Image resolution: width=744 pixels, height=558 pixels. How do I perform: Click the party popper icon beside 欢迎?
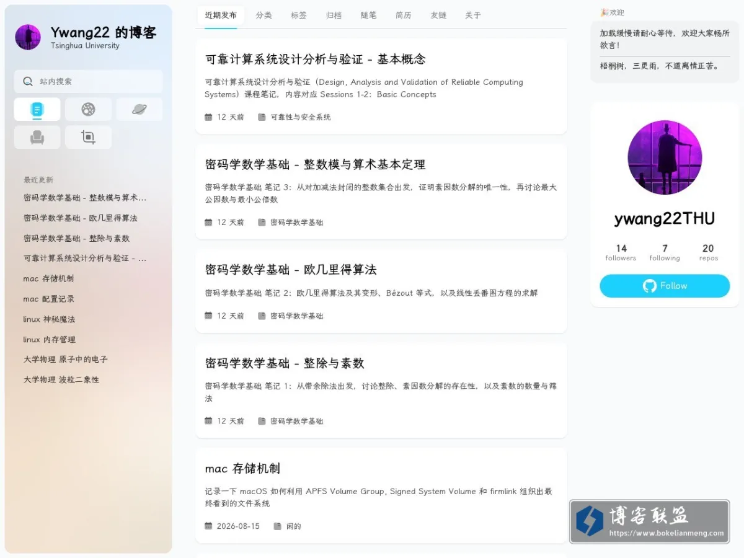(604, 12)
